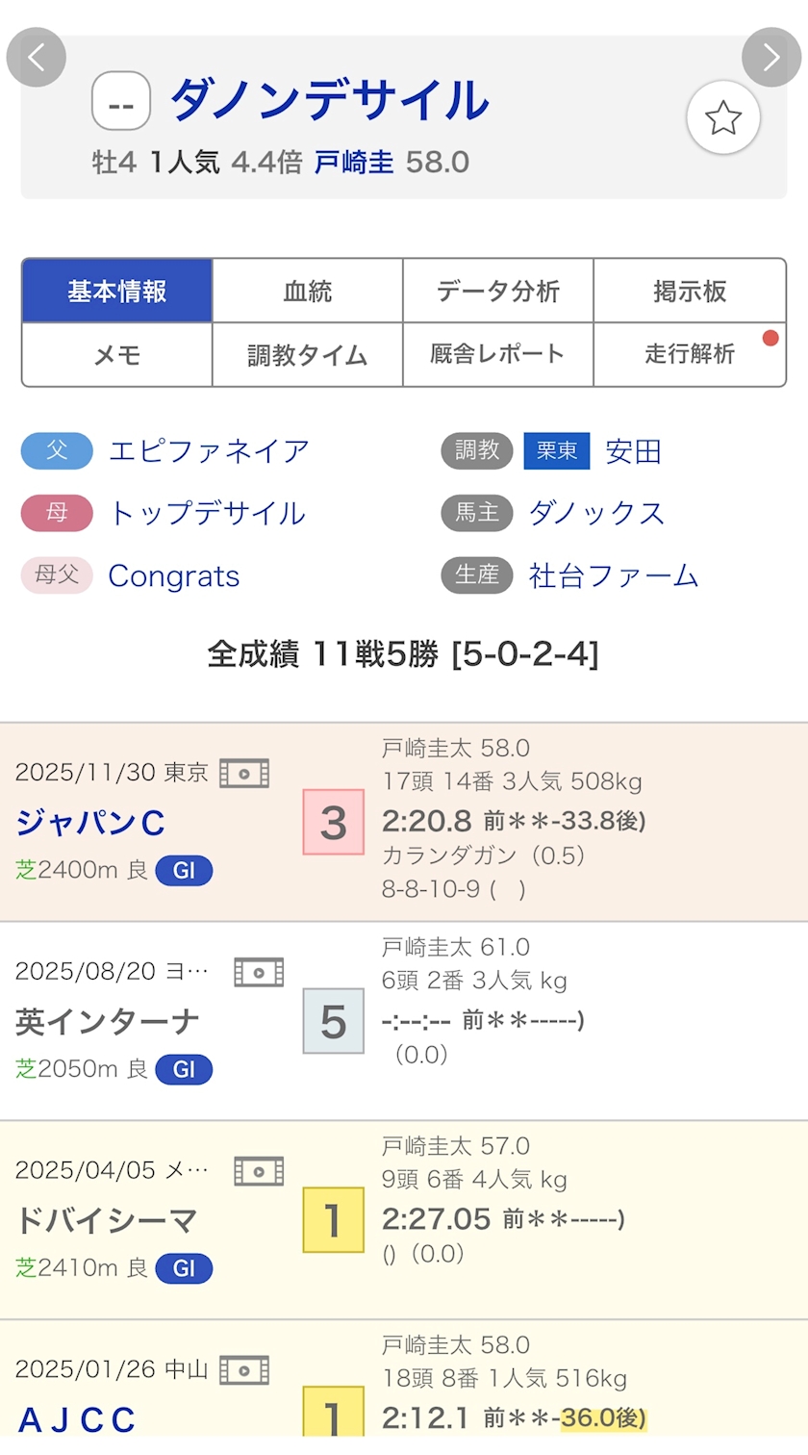
Task: Open sire エピファネイア link
Action: (x=209, y=450)
